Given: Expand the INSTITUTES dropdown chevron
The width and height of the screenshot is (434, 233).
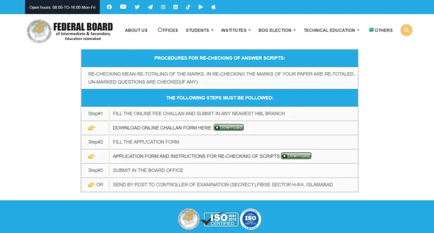Looking at the screenshot, I should [249, 30].
